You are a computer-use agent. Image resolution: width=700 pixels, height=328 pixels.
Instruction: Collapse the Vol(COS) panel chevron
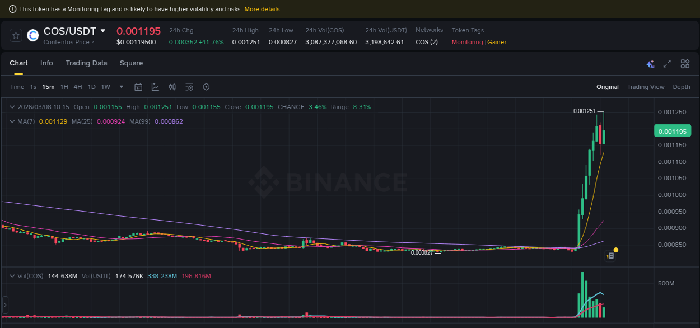11,275
